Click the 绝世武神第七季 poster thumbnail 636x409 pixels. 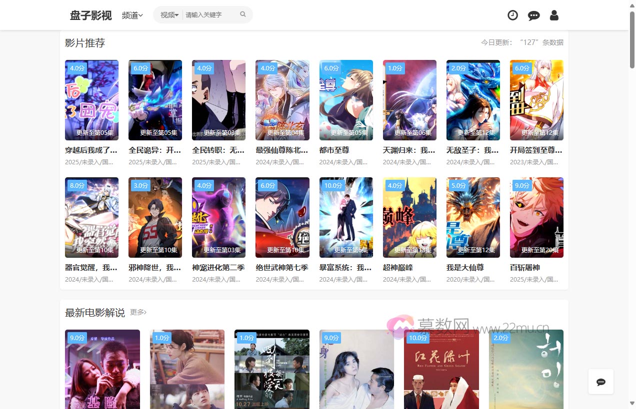click(282, 217)
